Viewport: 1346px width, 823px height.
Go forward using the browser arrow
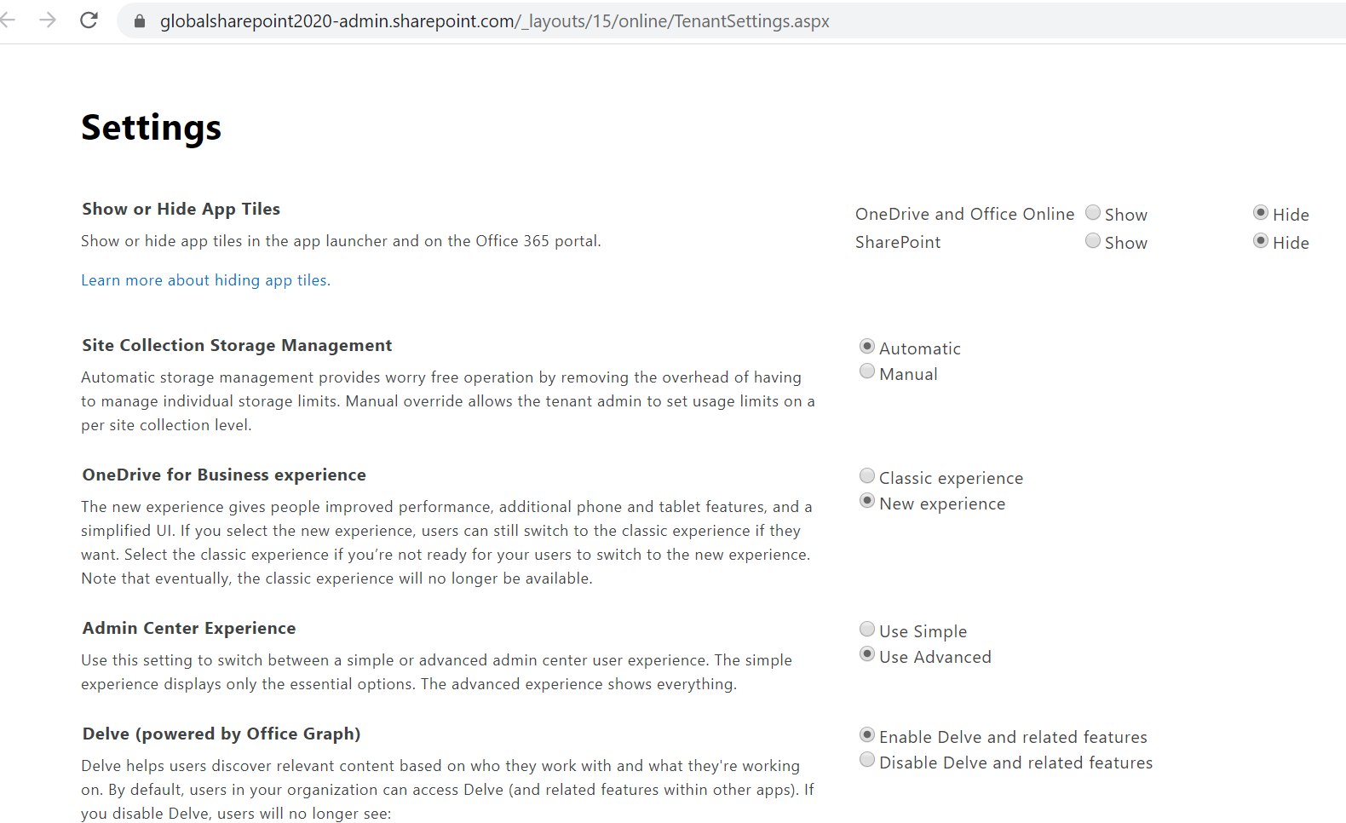click(48, 20)
